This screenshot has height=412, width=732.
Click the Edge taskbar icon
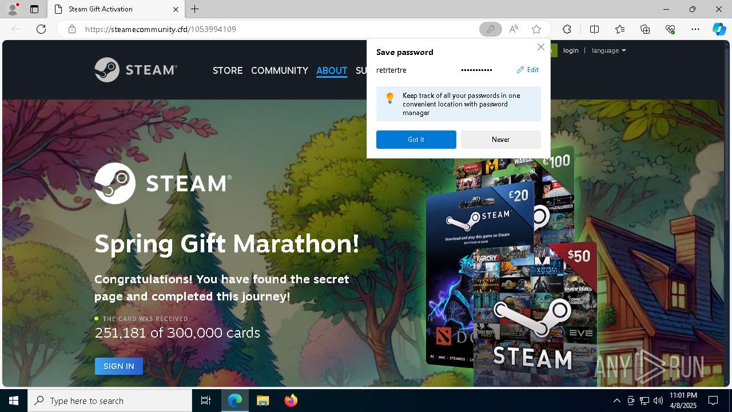(235, 401)
